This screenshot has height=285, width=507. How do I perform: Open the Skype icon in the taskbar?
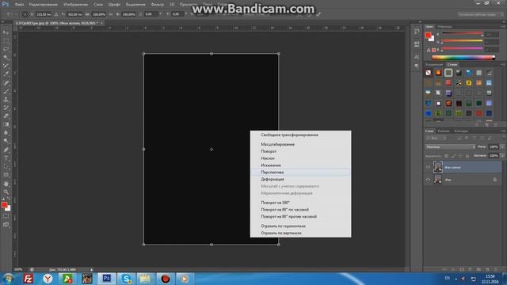(126, 279)
